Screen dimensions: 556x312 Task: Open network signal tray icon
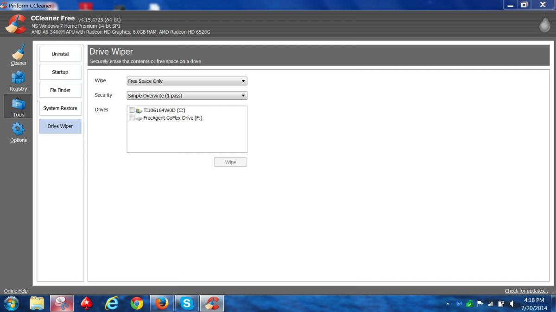point(490,304)
